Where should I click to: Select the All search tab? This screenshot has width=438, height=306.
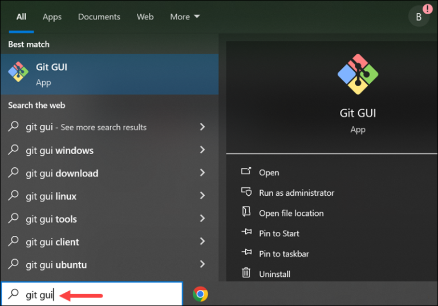coord(21,17)
